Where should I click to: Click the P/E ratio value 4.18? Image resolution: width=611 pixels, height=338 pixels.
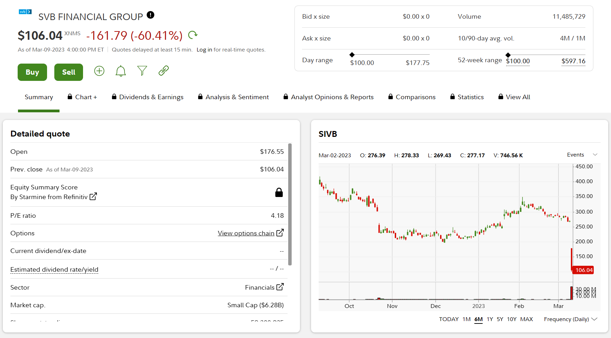pyautogui.click(x=277, y=216)
